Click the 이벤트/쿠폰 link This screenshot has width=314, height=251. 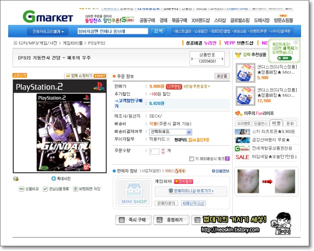click(x=257, y=32)
